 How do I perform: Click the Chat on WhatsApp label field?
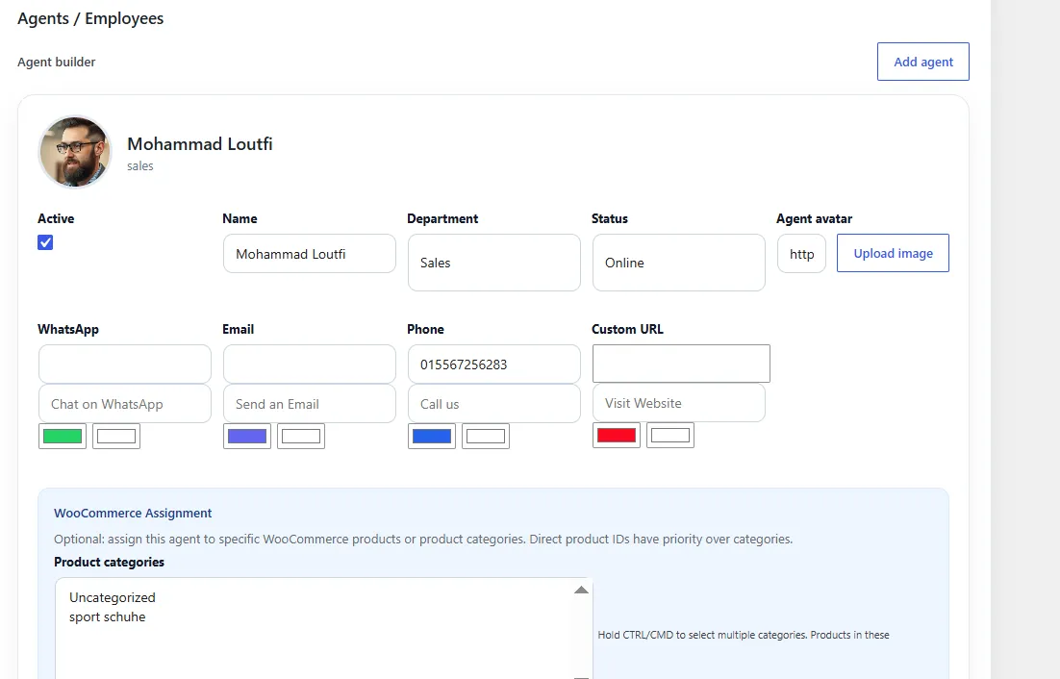coord(125,403)
